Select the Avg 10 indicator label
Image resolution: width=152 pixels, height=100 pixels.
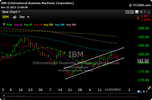pyautogui.click(x=18, y=25)
